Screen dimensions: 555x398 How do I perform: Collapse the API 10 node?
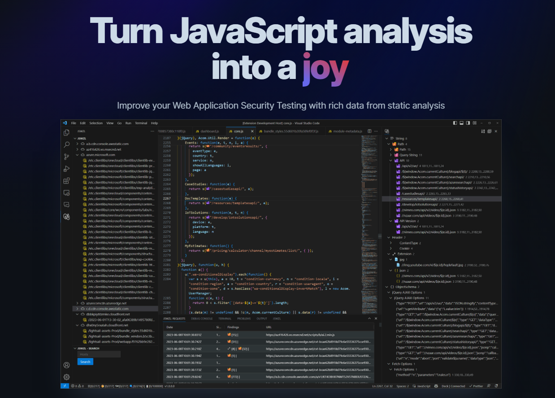click(390, 160)
